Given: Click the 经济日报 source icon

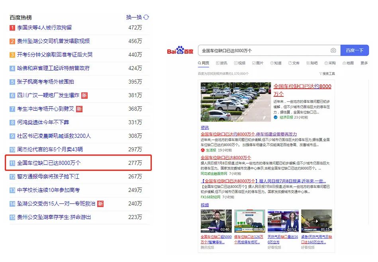Looking at the screenshot, I should coord(275,117).
